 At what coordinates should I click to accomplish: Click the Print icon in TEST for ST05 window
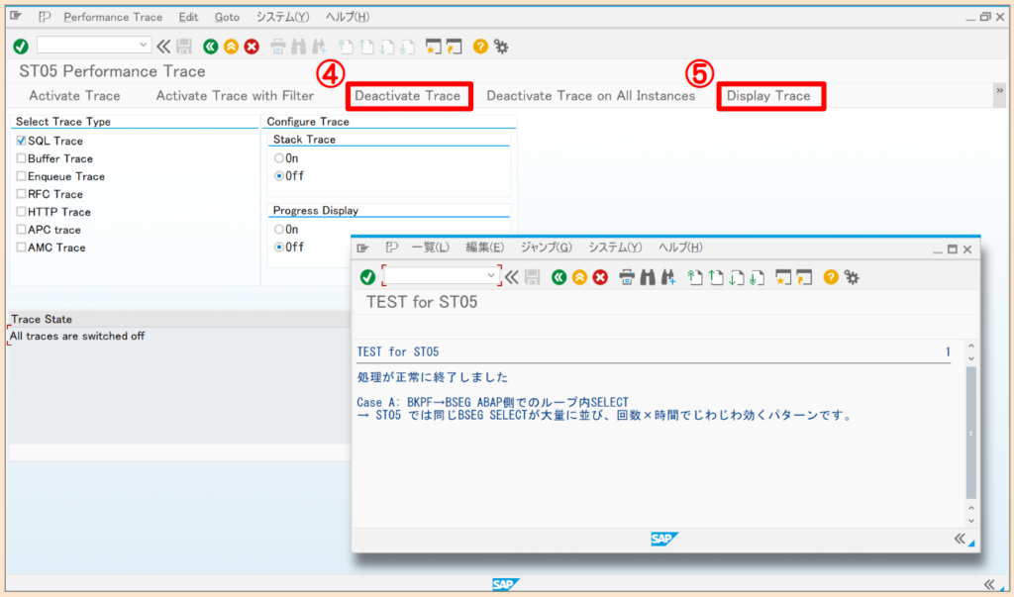click(627, 278)
